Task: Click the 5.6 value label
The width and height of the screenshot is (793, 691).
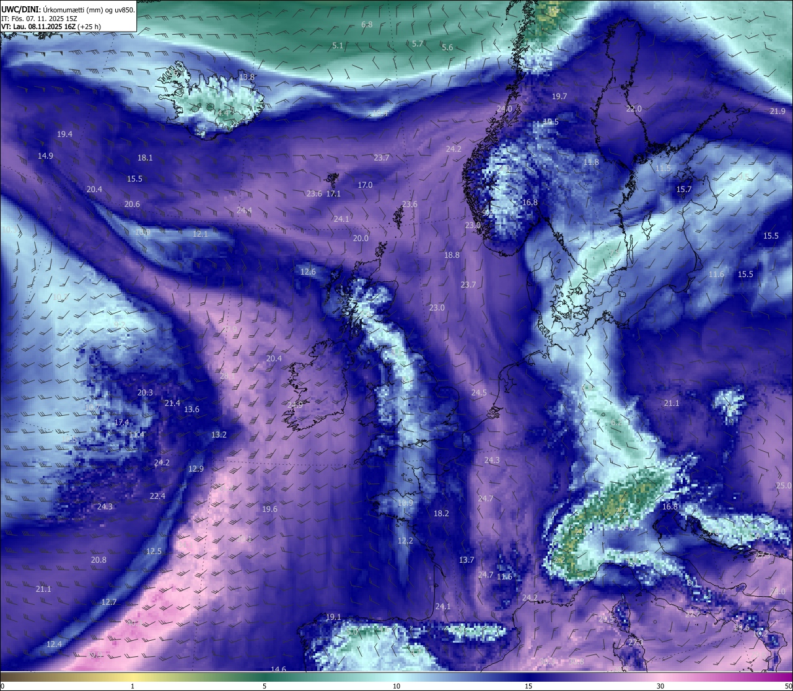Action: tap(447, 48)
